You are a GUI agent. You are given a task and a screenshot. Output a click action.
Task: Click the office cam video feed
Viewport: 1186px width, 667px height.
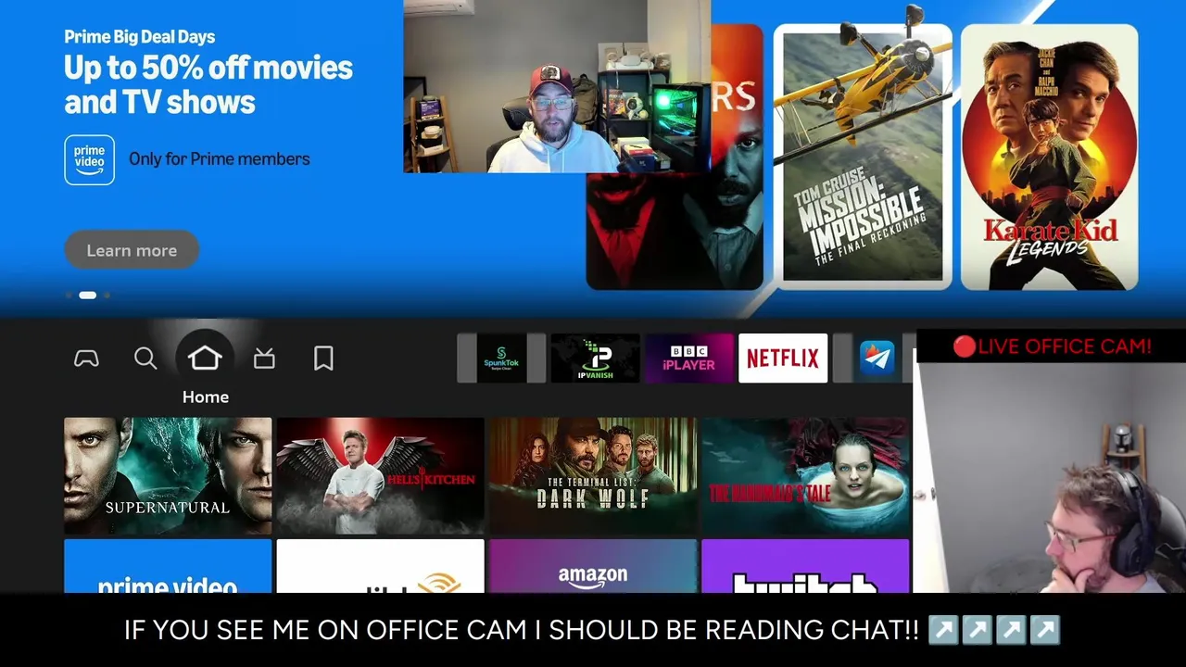[1049, 477]
